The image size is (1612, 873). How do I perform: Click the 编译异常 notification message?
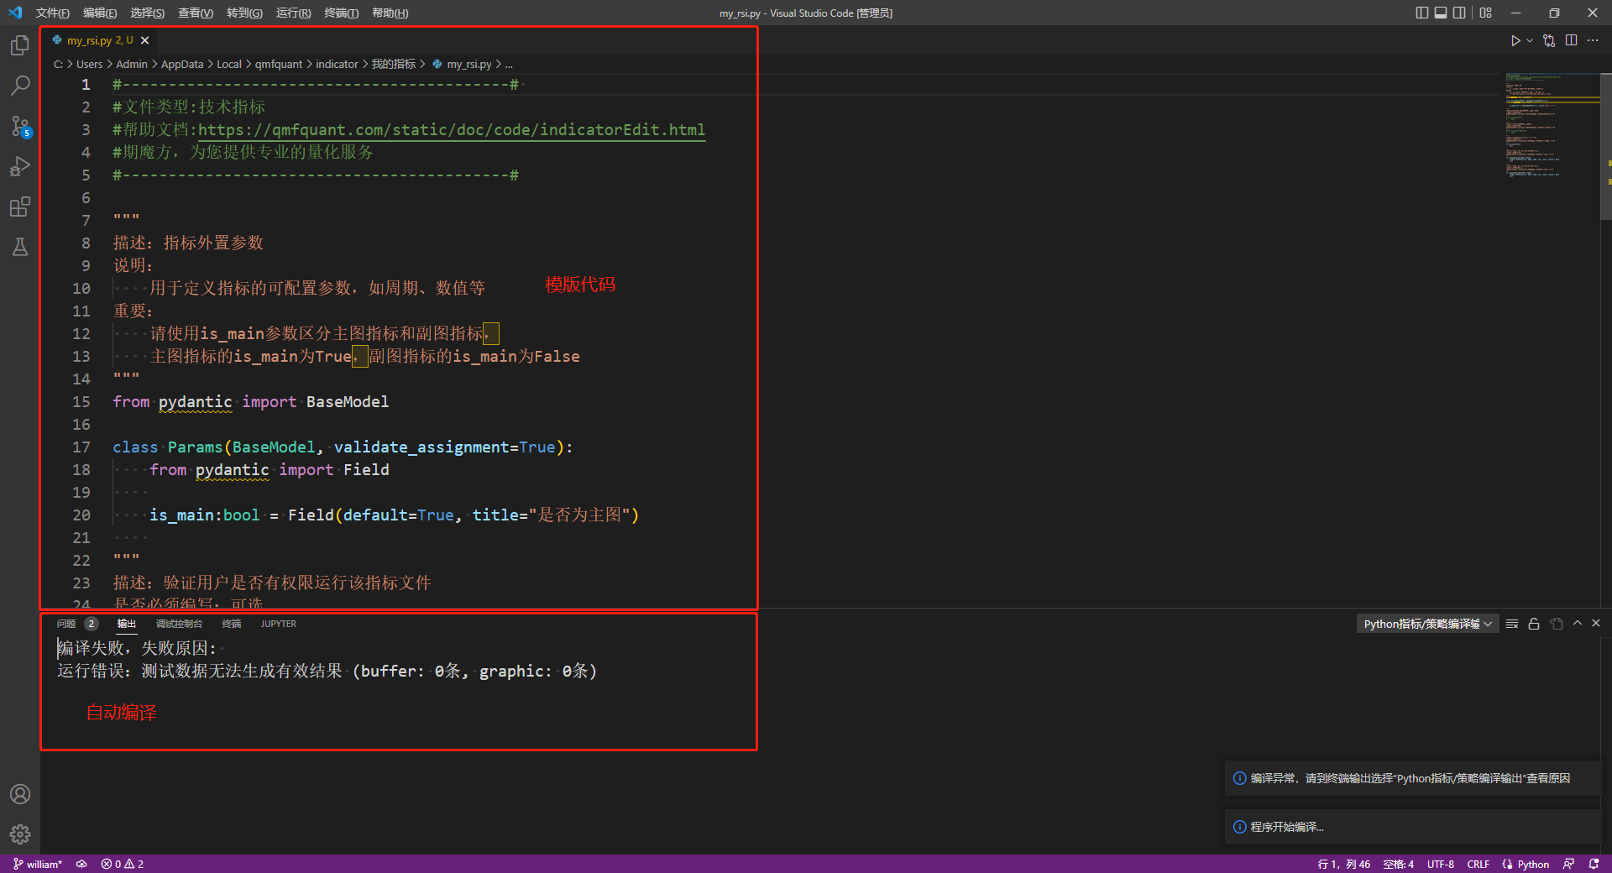tap(1413, 778)
